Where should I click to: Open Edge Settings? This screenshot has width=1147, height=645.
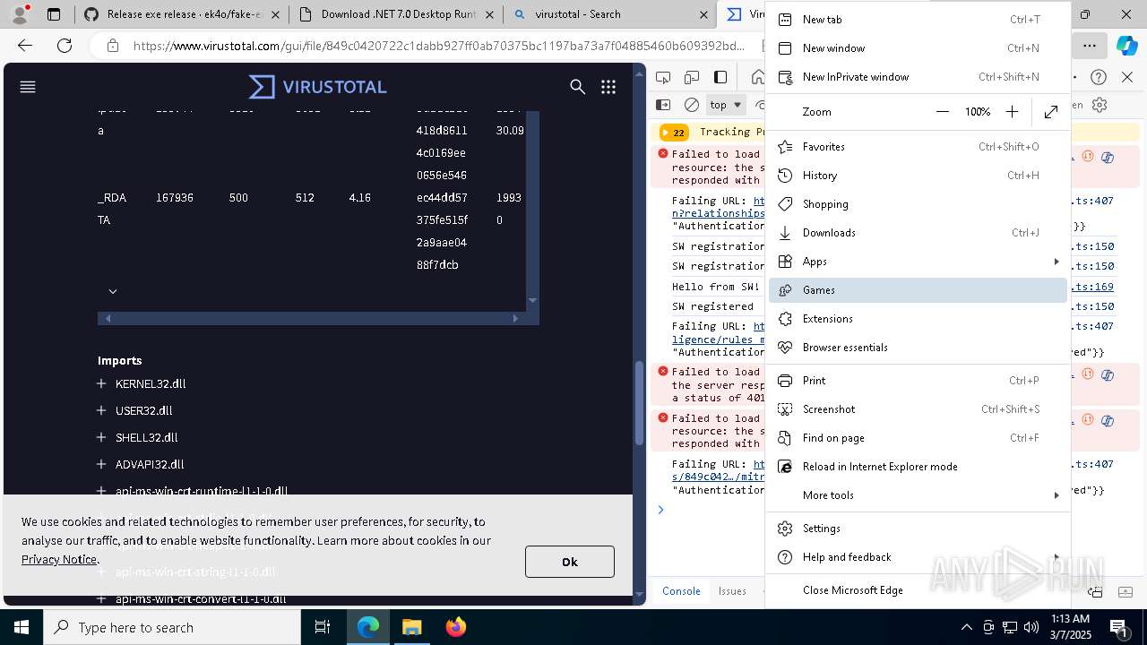918,529
